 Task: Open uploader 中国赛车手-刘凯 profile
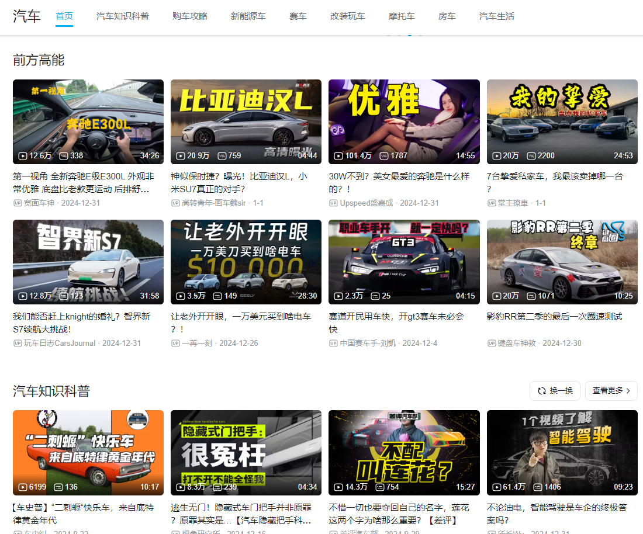tap(368, 343)
